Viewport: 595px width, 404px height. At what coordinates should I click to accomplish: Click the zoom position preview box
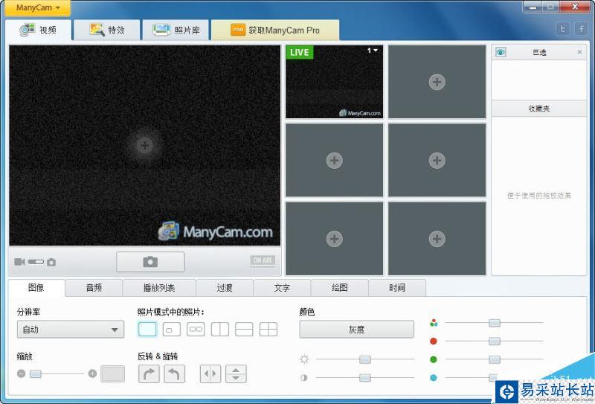tap(113, 374)
